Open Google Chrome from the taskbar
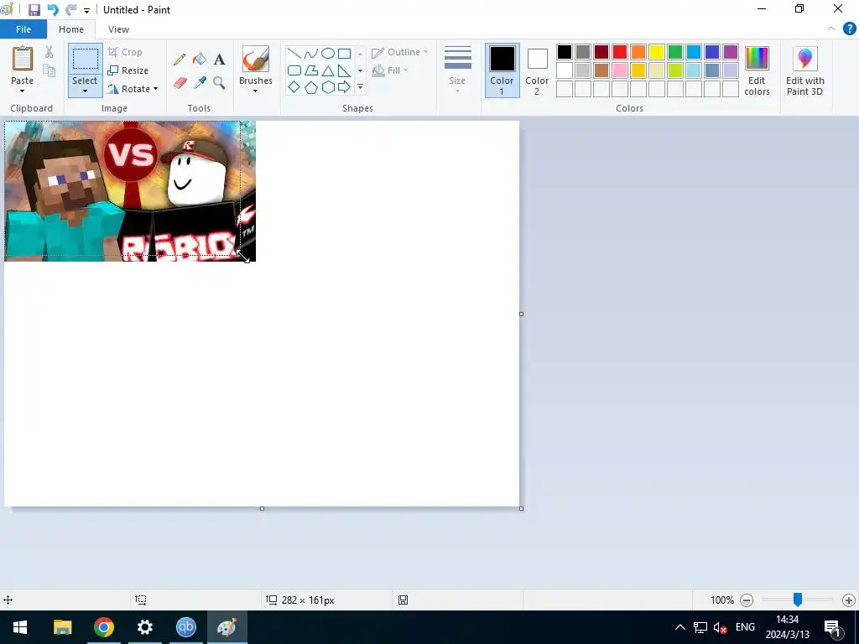The width and height of the screenshot is (859, 644). tap(103, 627)
